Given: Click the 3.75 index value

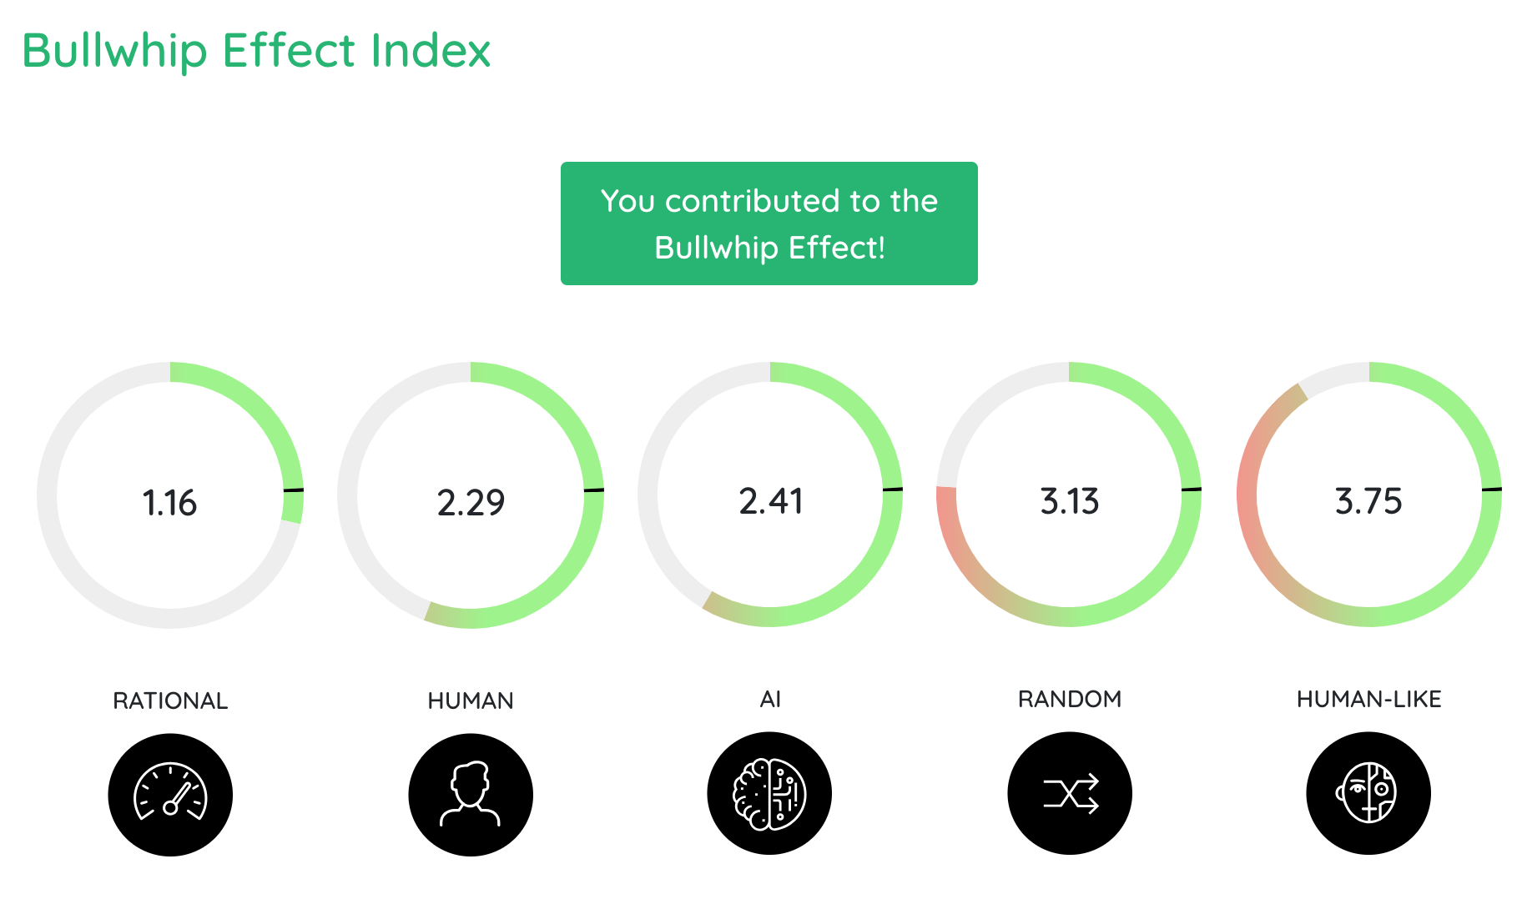Looking at the screenshot, I should point(1369,501).
